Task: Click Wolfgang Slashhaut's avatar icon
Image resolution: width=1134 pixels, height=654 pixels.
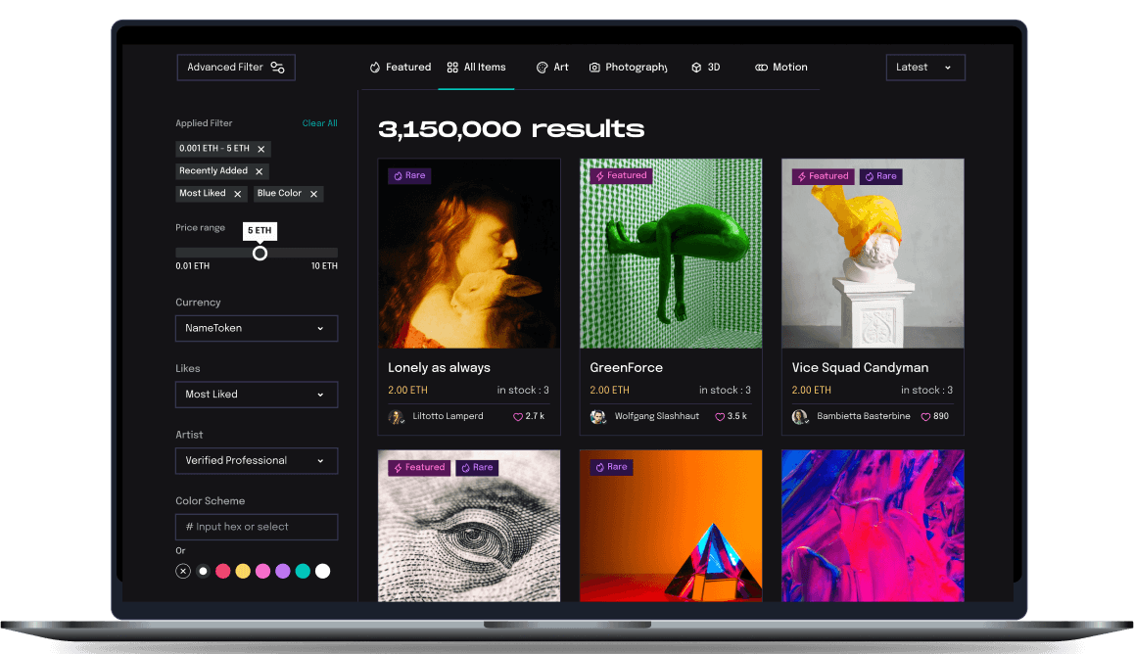Action: click(598, 417)
